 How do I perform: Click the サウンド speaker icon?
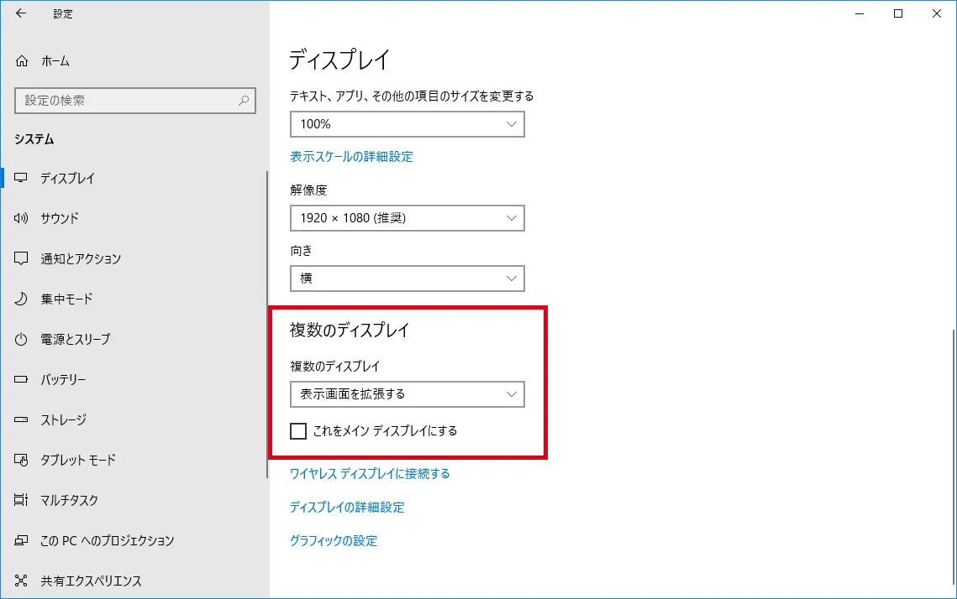tap(21, 218)
